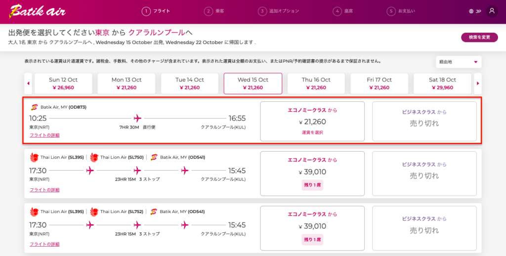The width and height of the screenshot is (506, 256).
Task: Go to step 3 追加オプション
Action: [279, 11]
